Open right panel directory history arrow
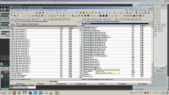Image resolution: width=169 pixels, height=95 pixels. (x=152, y=23)
